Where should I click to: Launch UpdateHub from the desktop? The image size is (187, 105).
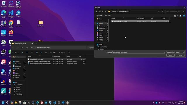[11, 4]
